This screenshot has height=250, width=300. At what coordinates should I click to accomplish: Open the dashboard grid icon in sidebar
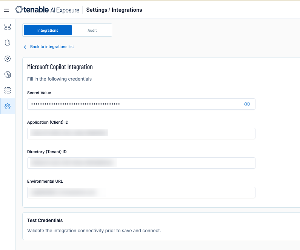click(8, 27)
